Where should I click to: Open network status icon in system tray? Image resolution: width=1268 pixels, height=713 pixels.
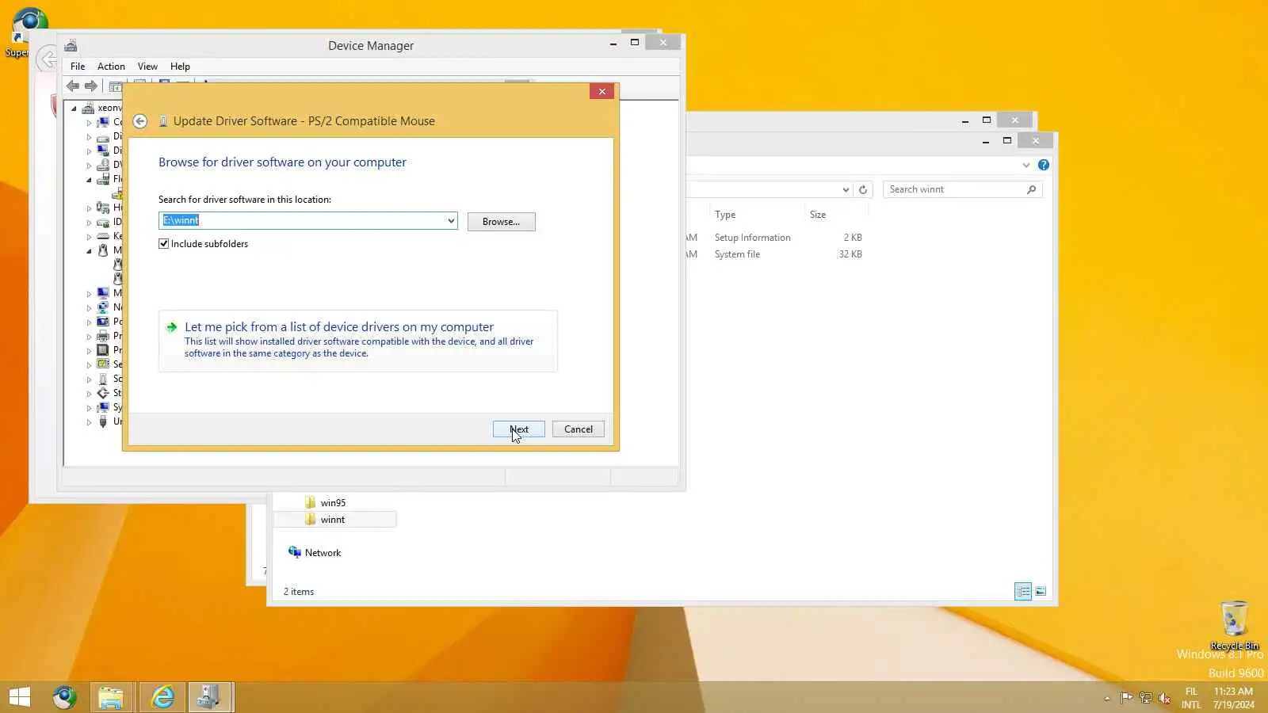pos(1145,698)
